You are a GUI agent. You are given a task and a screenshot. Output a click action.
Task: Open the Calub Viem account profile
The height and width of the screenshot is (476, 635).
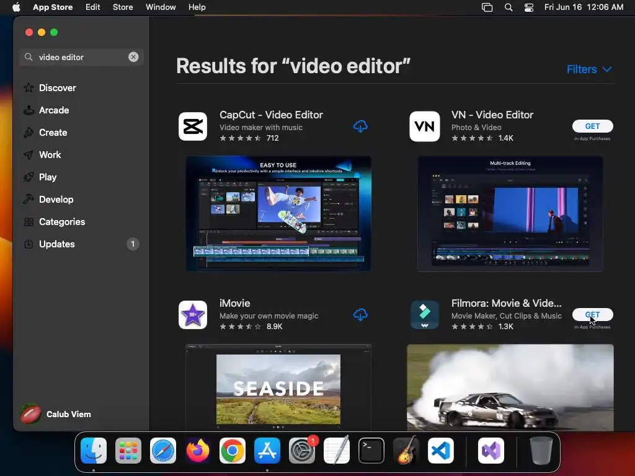point(56,414)
